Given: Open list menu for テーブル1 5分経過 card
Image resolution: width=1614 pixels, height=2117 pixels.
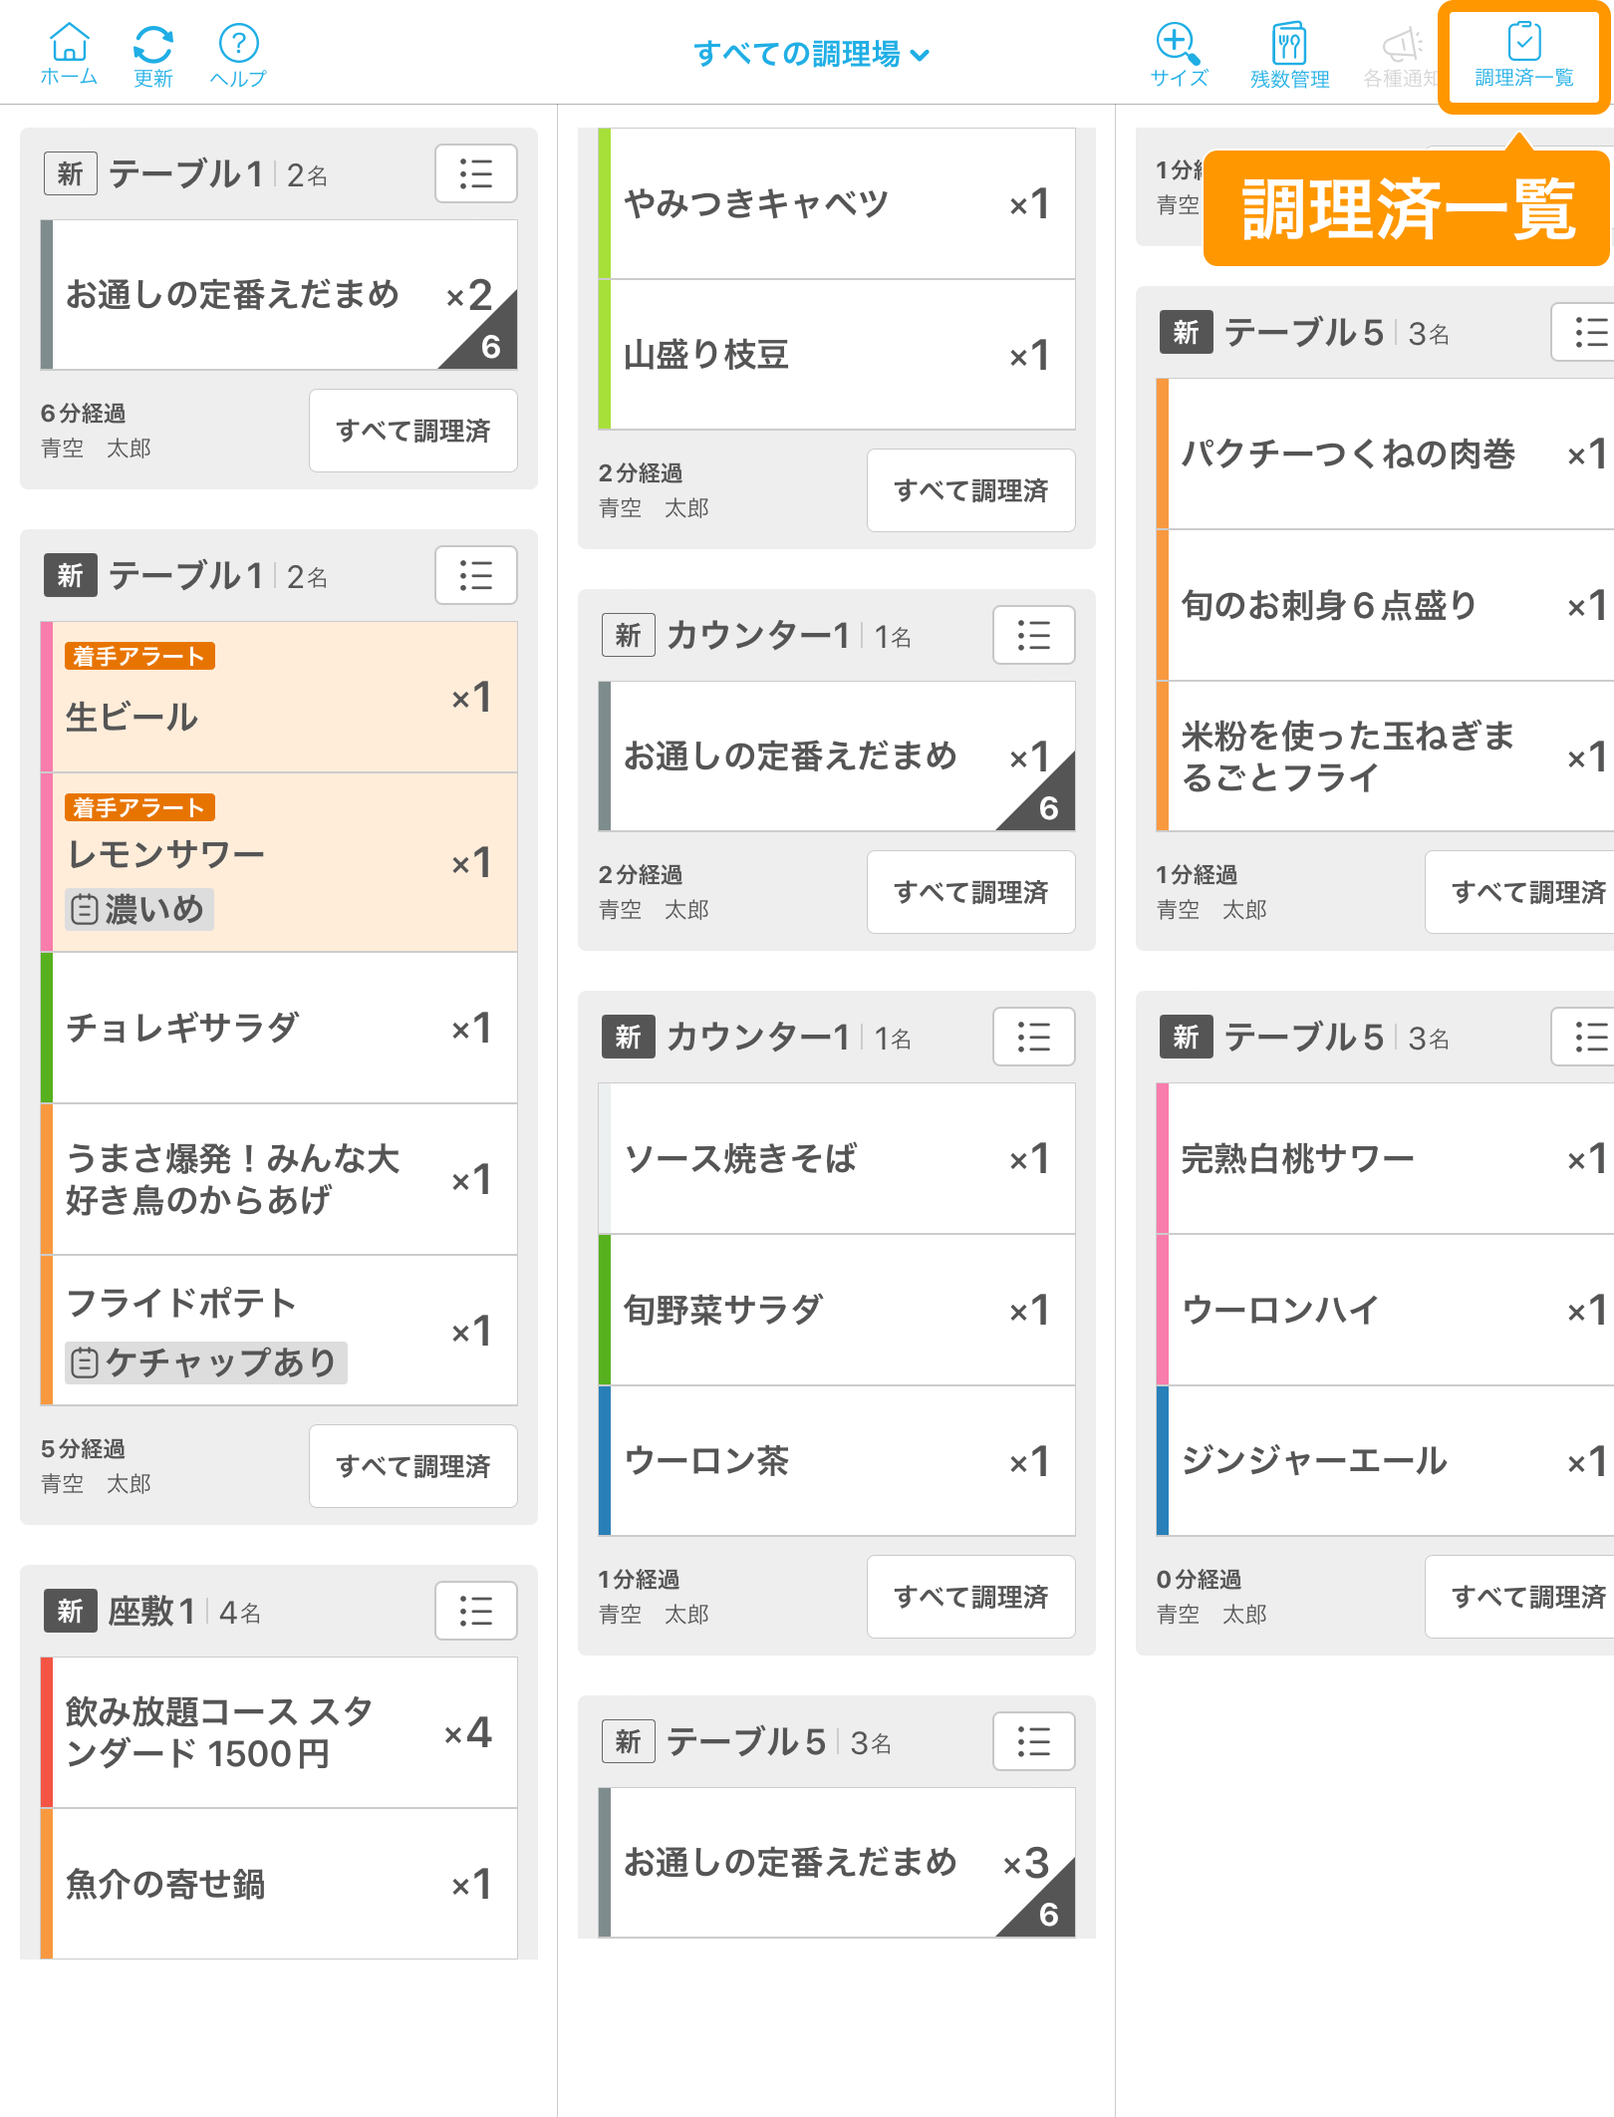Looking at the screenshot, I should 476,575.
